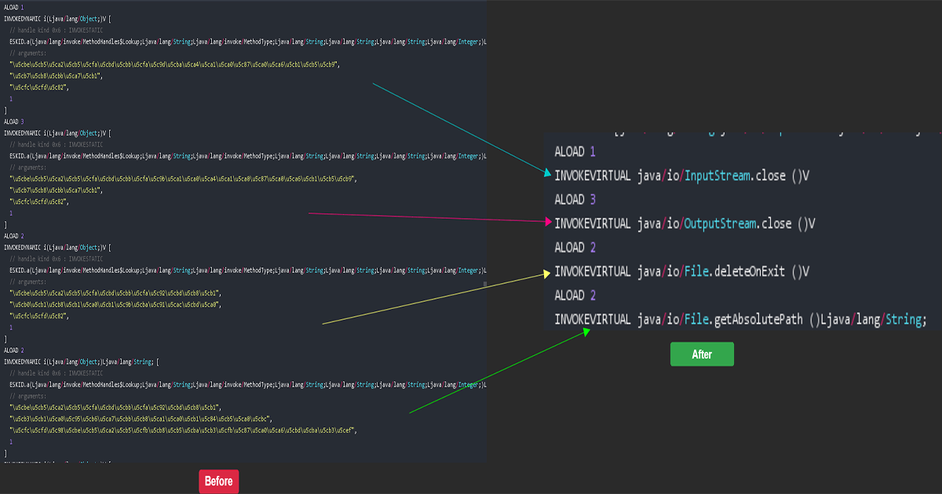Select ALOAD 1 in the After code
Image resolution: width=942 pixels, height=494 pixels.
pyautogui.click(x=575, y=151)
